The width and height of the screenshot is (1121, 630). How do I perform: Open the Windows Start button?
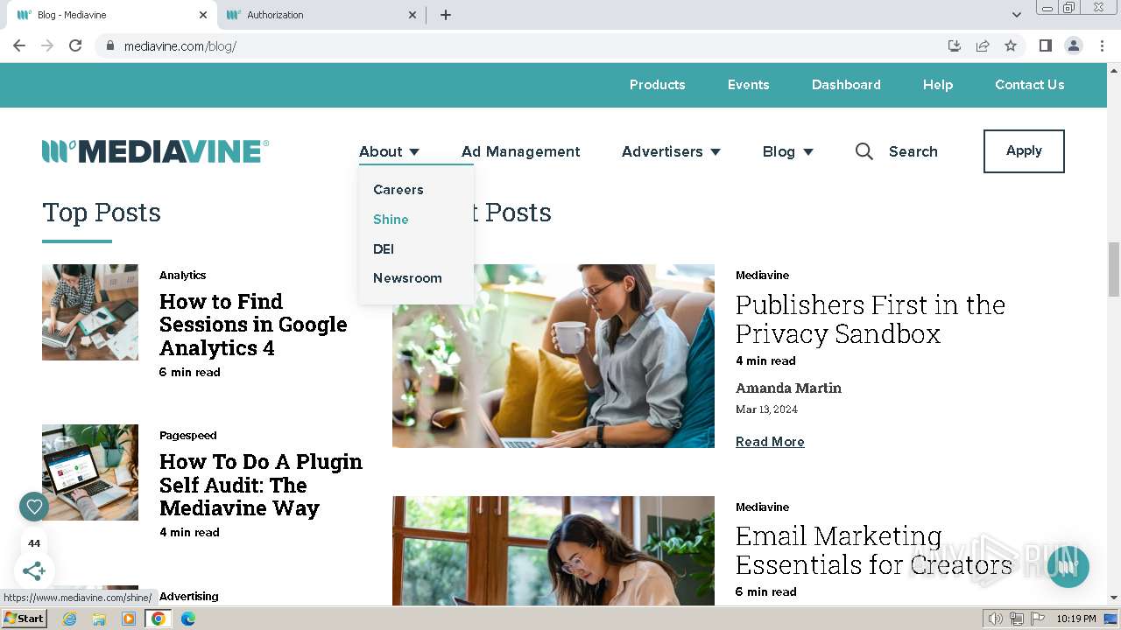click(24, 619)
